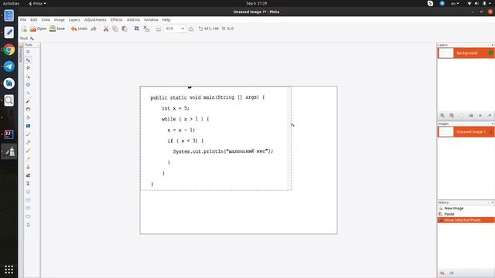Select the Freeform Shape tool
The image size is (495, 278).
click(28, 225)
